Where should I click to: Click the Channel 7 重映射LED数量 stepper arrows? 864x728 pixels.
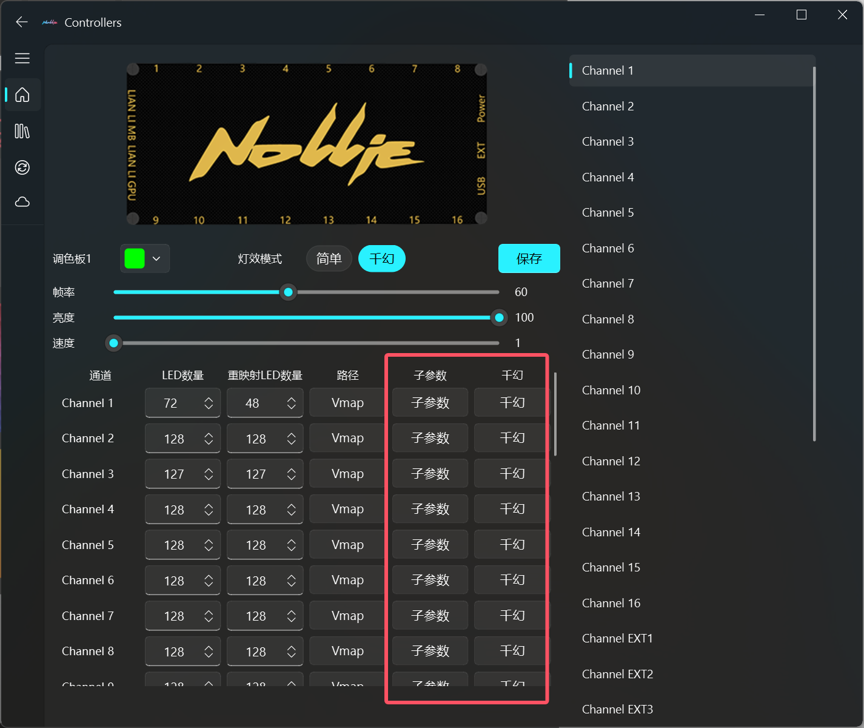[x=292, y=616]
